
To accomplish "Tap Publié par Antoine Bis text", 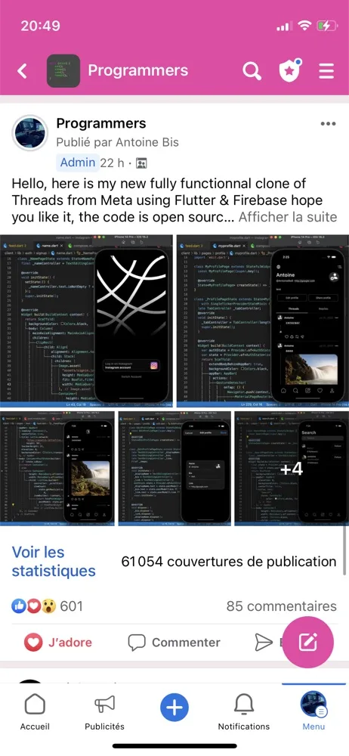I will 118,142.
